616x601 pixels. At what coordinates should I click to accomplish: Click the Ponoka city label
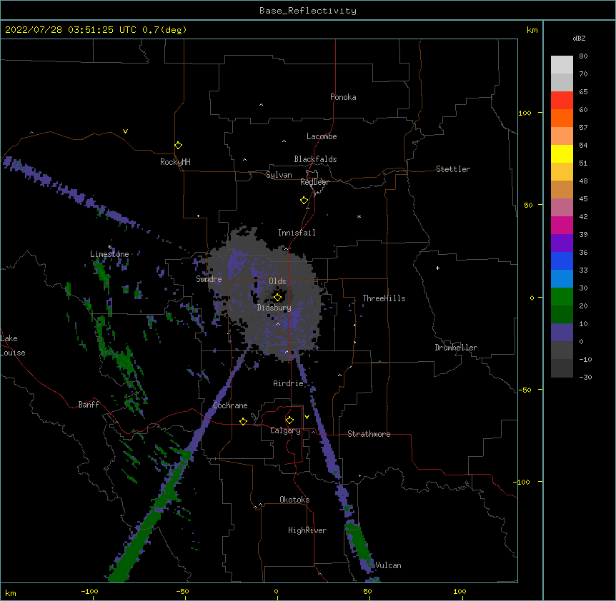click(343, 97)
